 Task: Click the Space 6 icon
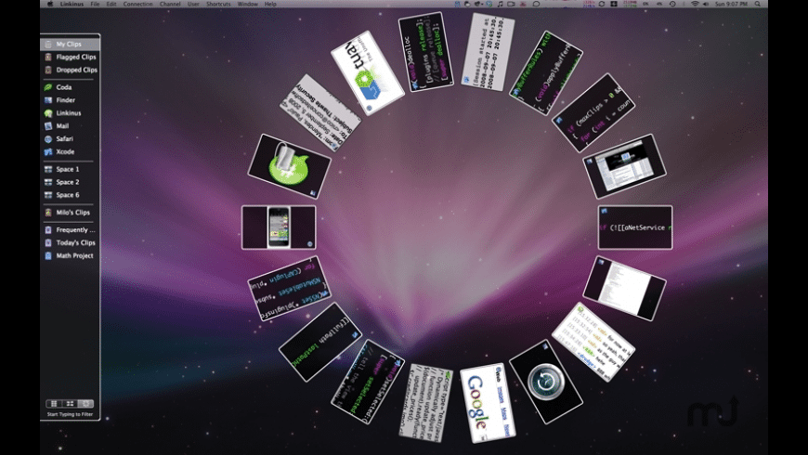tap(48, 195)
